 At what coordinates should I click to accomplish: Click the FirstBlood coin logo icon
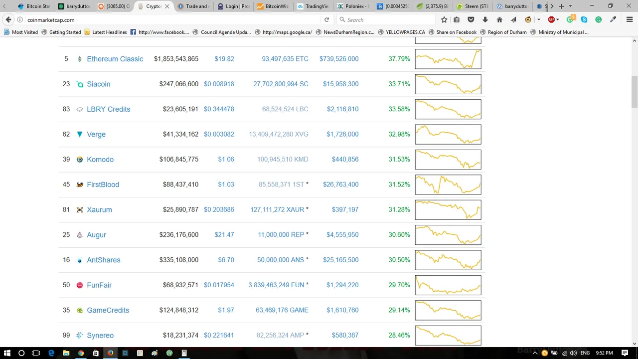(x=80, y=184)
